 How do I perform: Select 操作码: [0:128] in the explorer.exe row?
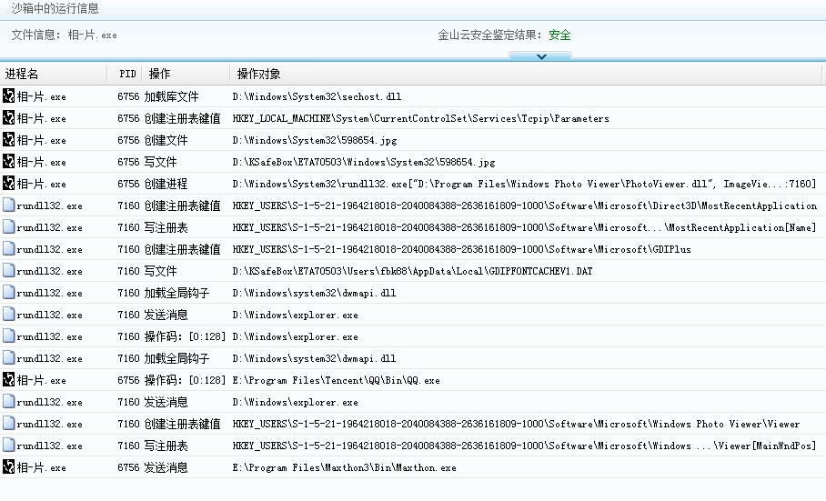coord(185,336)
